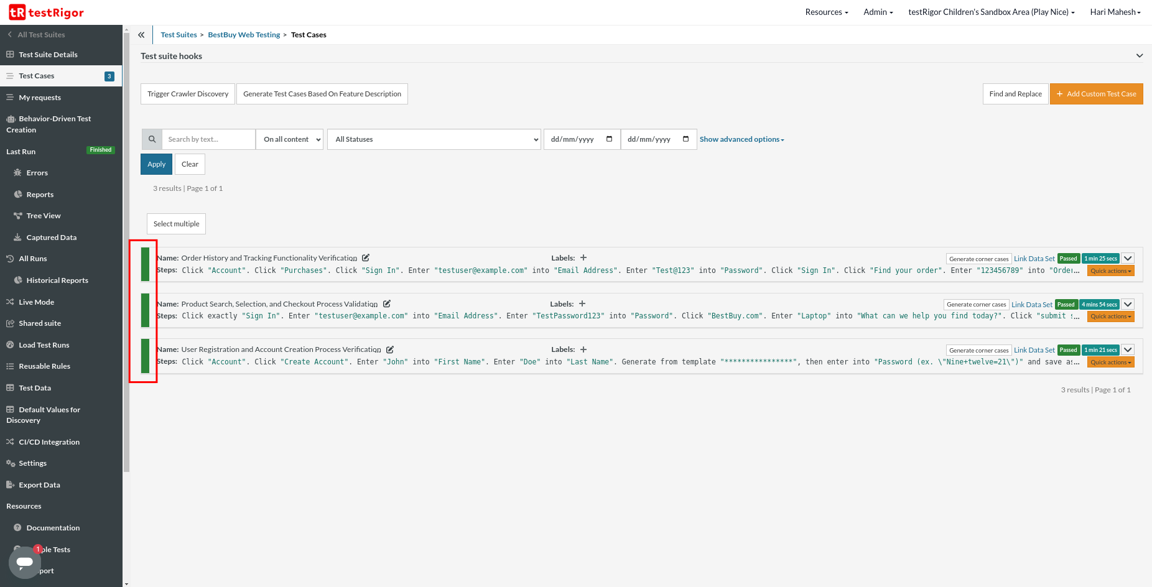The width and height of the screenshot is (1152, 587).
Task: Click edit icon for Product Search test case
Action: [x=387, y=304]
